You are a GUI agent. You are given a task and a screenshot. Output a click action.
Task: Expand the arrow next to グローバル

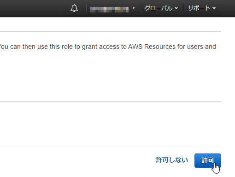tap(176, 8)
